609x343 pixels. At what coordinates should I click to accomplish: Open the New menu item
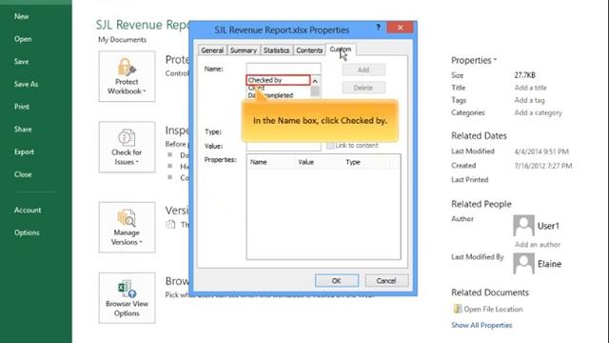pos(21,16)
